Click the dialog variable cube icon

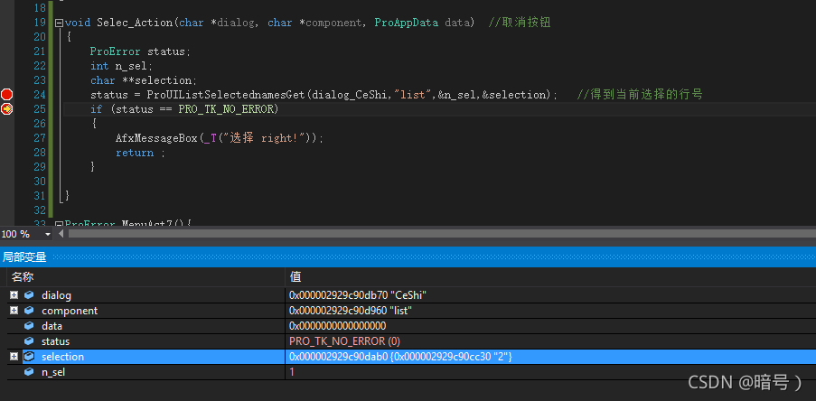[29, 295]
